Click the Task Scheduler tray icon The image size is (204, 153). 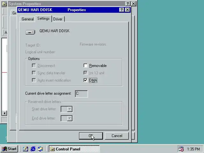click(x=181, y=149)
